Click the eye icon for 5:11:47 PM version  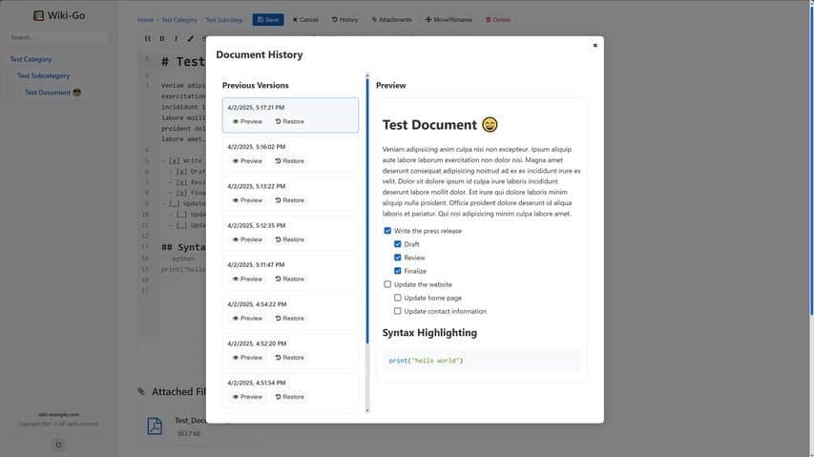[x=236, y=279]
